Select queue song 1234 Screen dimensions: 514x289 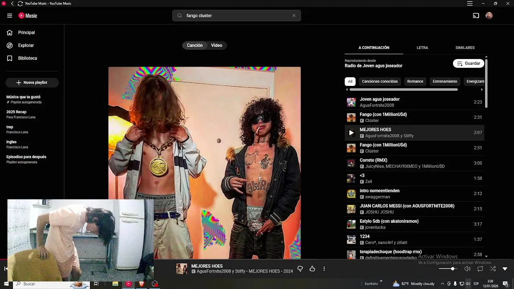[x=414, y=239]
